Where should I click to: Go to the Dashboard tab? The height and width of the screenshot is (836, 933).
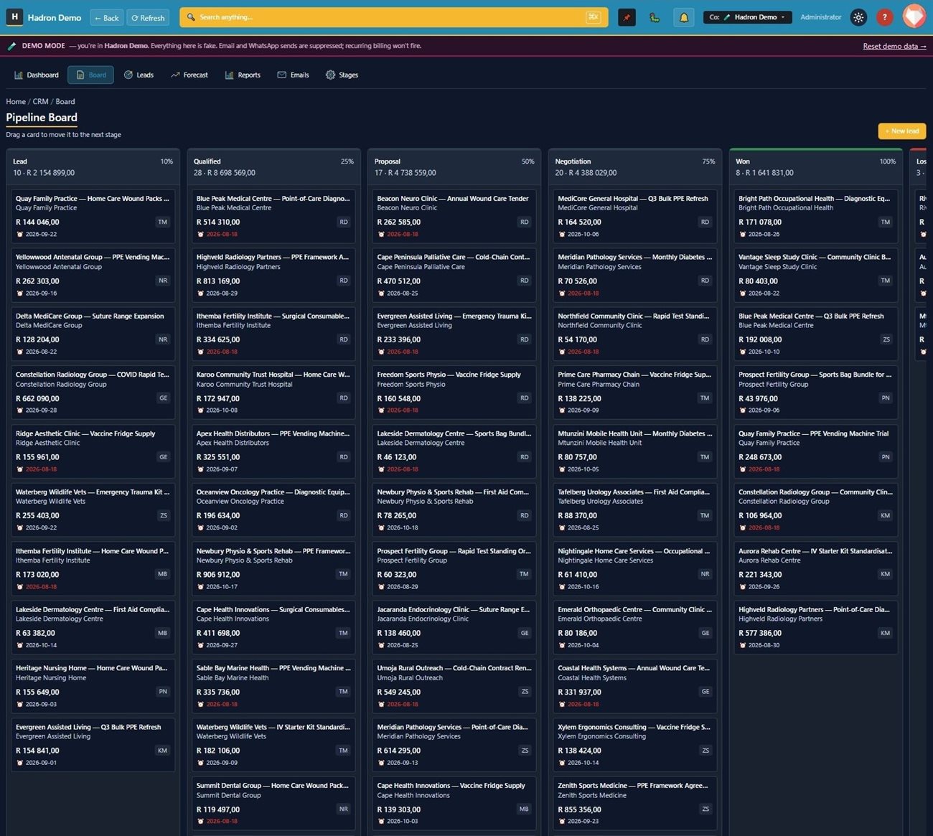(36, 75)
